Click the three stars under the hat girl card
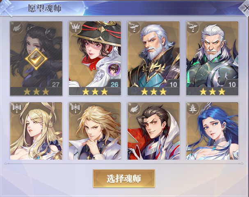The image size is (249, 197). pos(95,92)
